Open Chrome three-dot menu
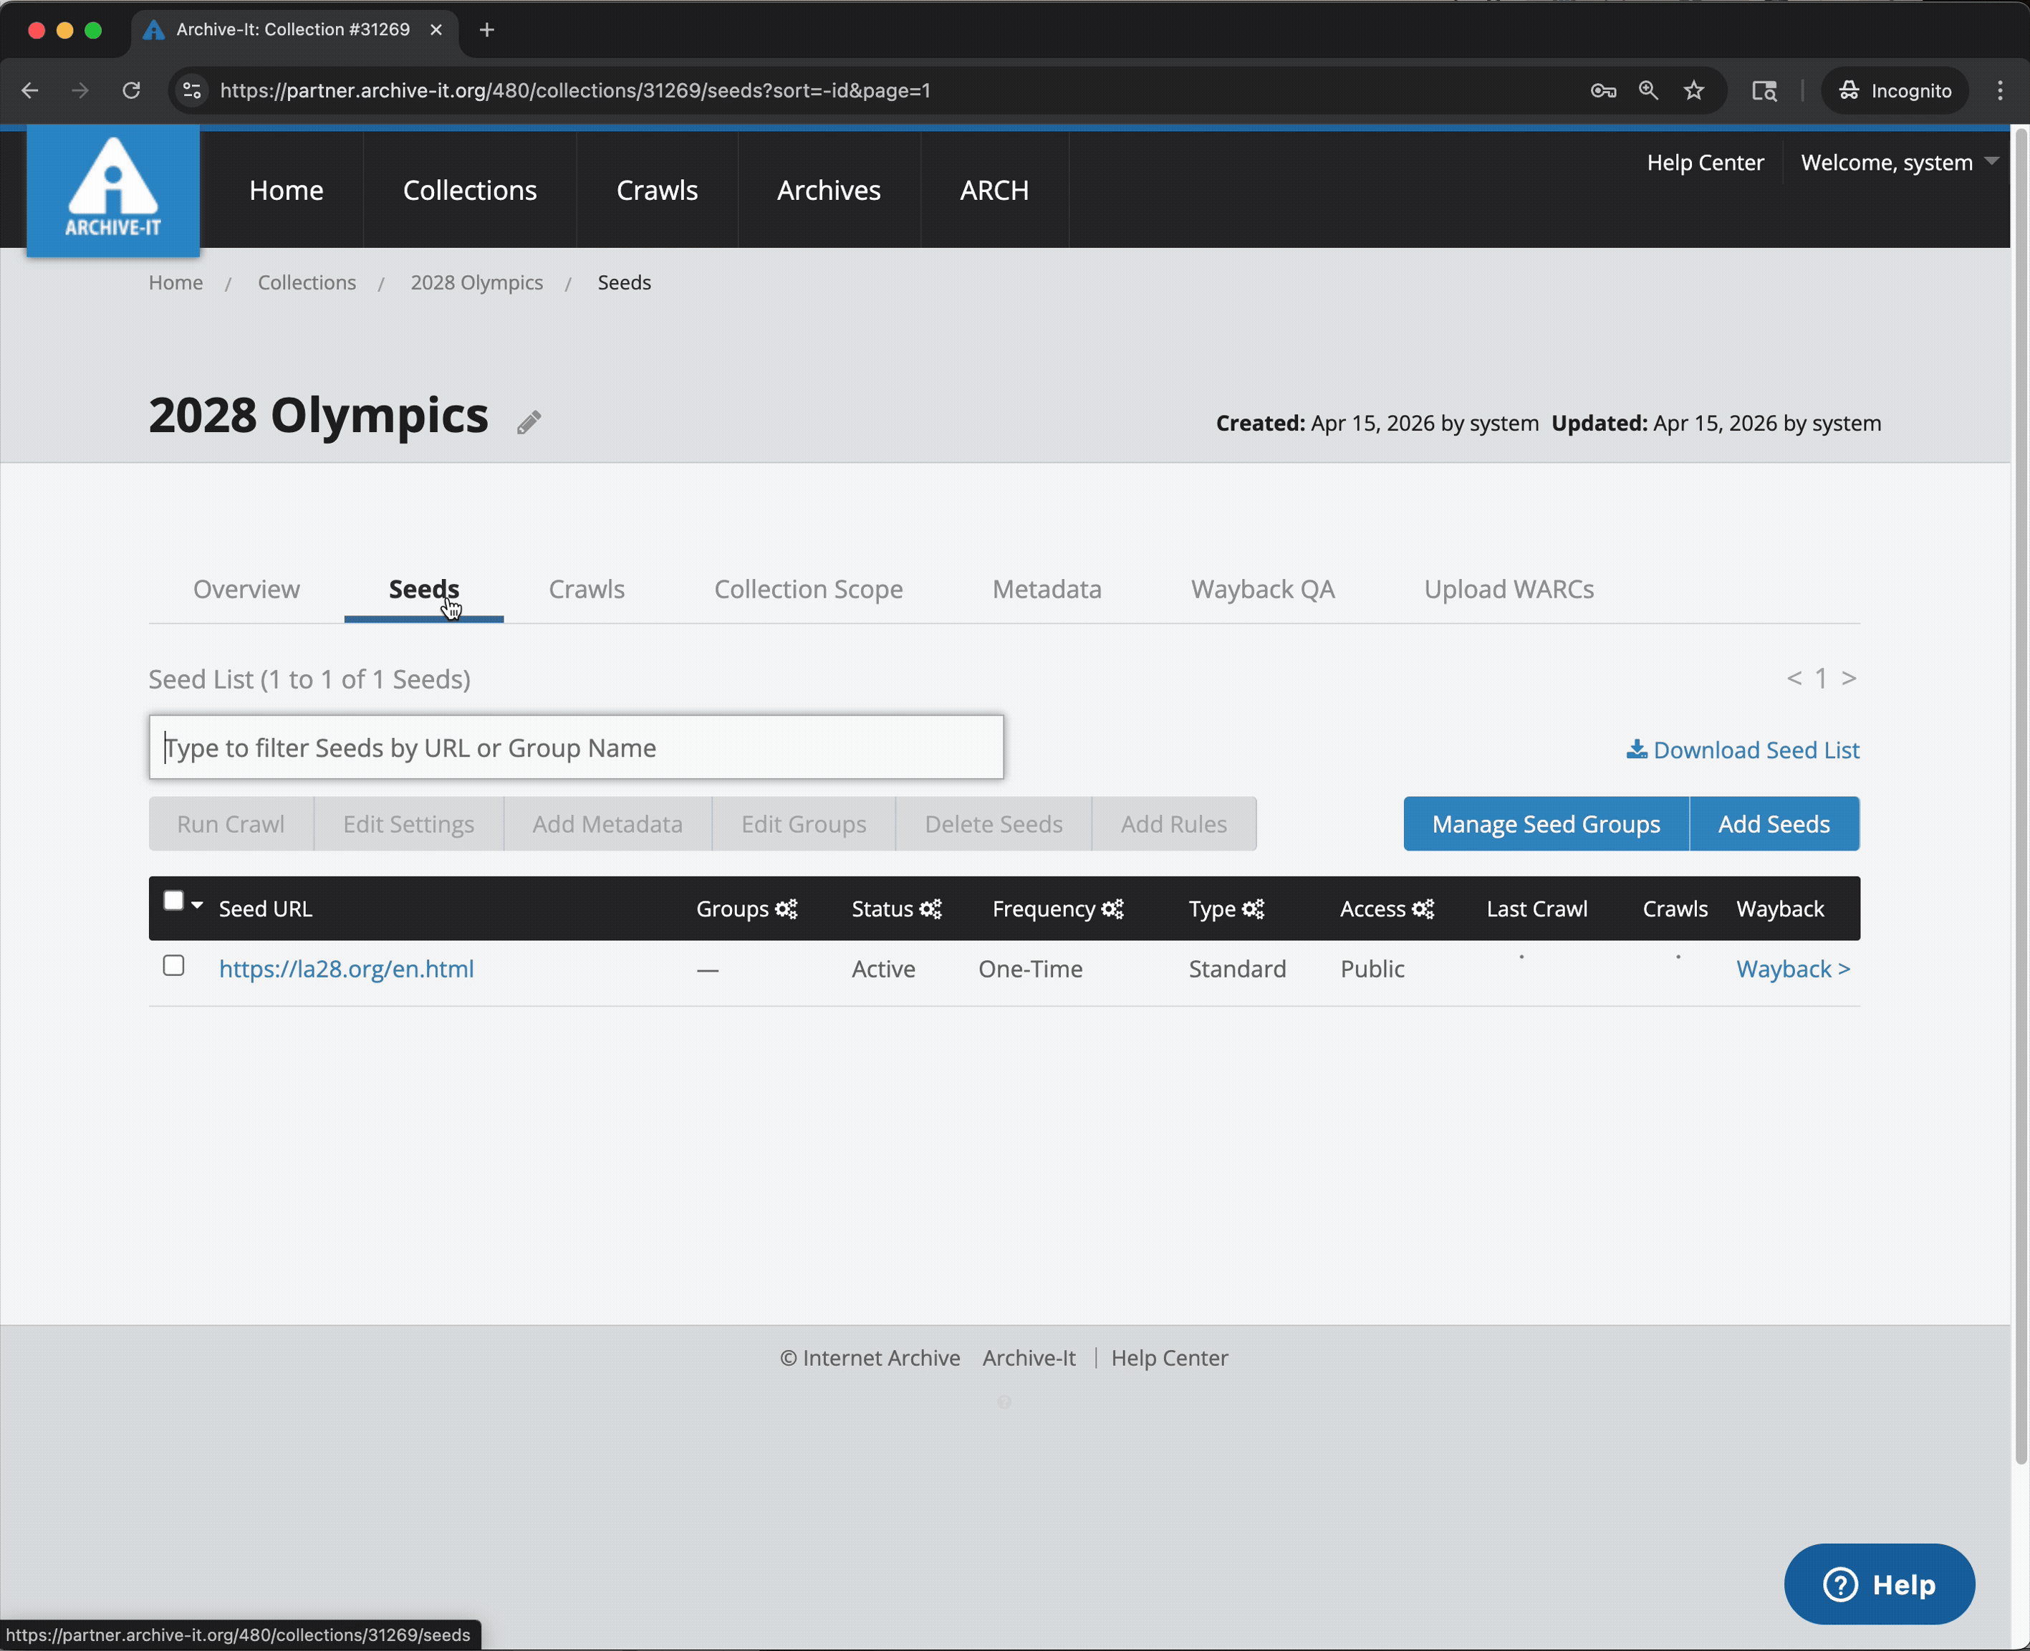The width and height of the screenshot is (2030, 1651). [x=2000, y=90]
